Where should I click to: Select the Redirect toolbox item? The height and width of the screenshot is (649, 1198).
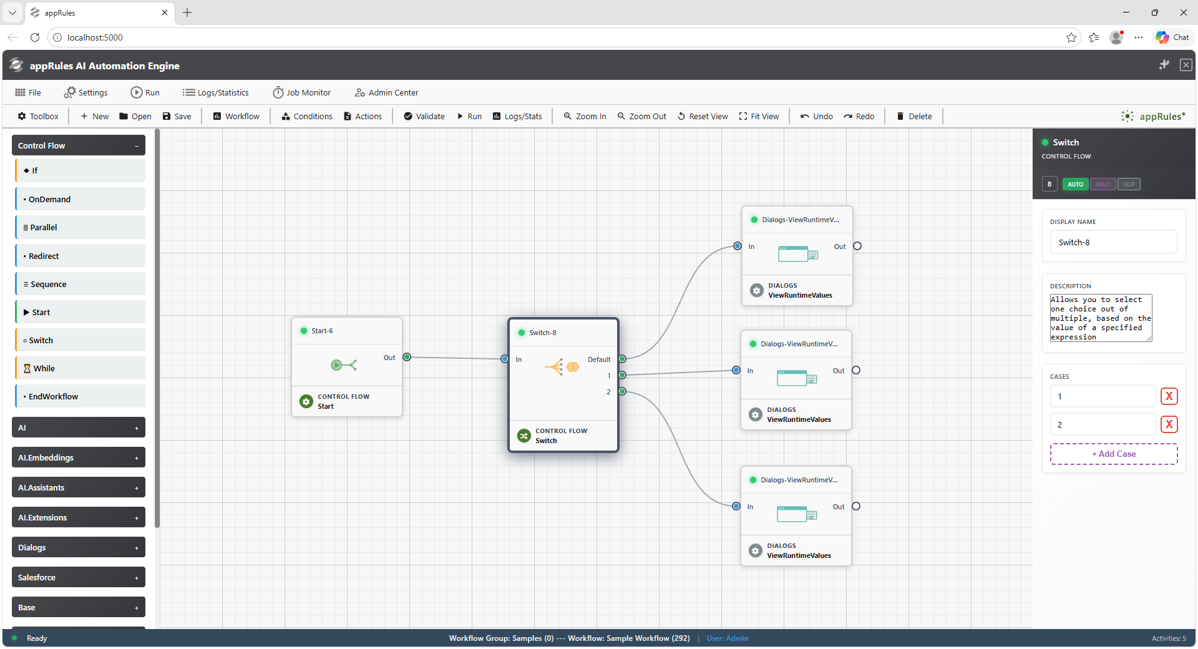[80, 256]
